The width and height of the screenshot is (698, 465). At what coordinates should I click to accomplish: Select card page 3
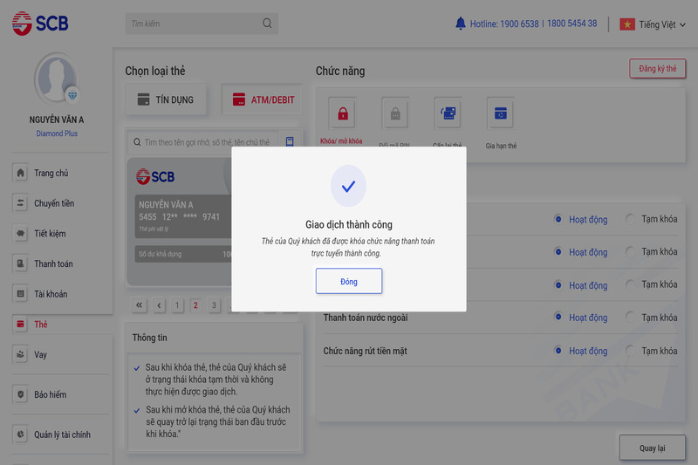[214, 305]
